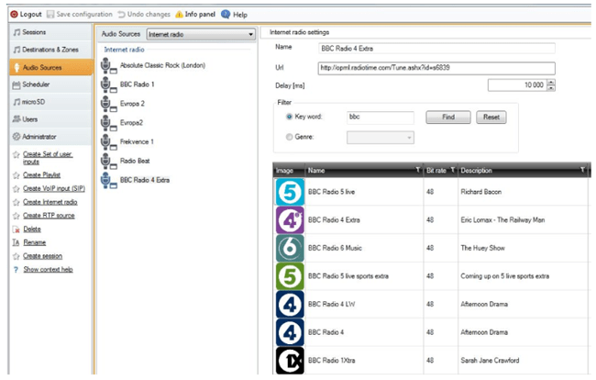Click the BBC Radio 1Xtra logo thumbnail
The width and height of the screenshot is (596, 380).
point(290,360)
